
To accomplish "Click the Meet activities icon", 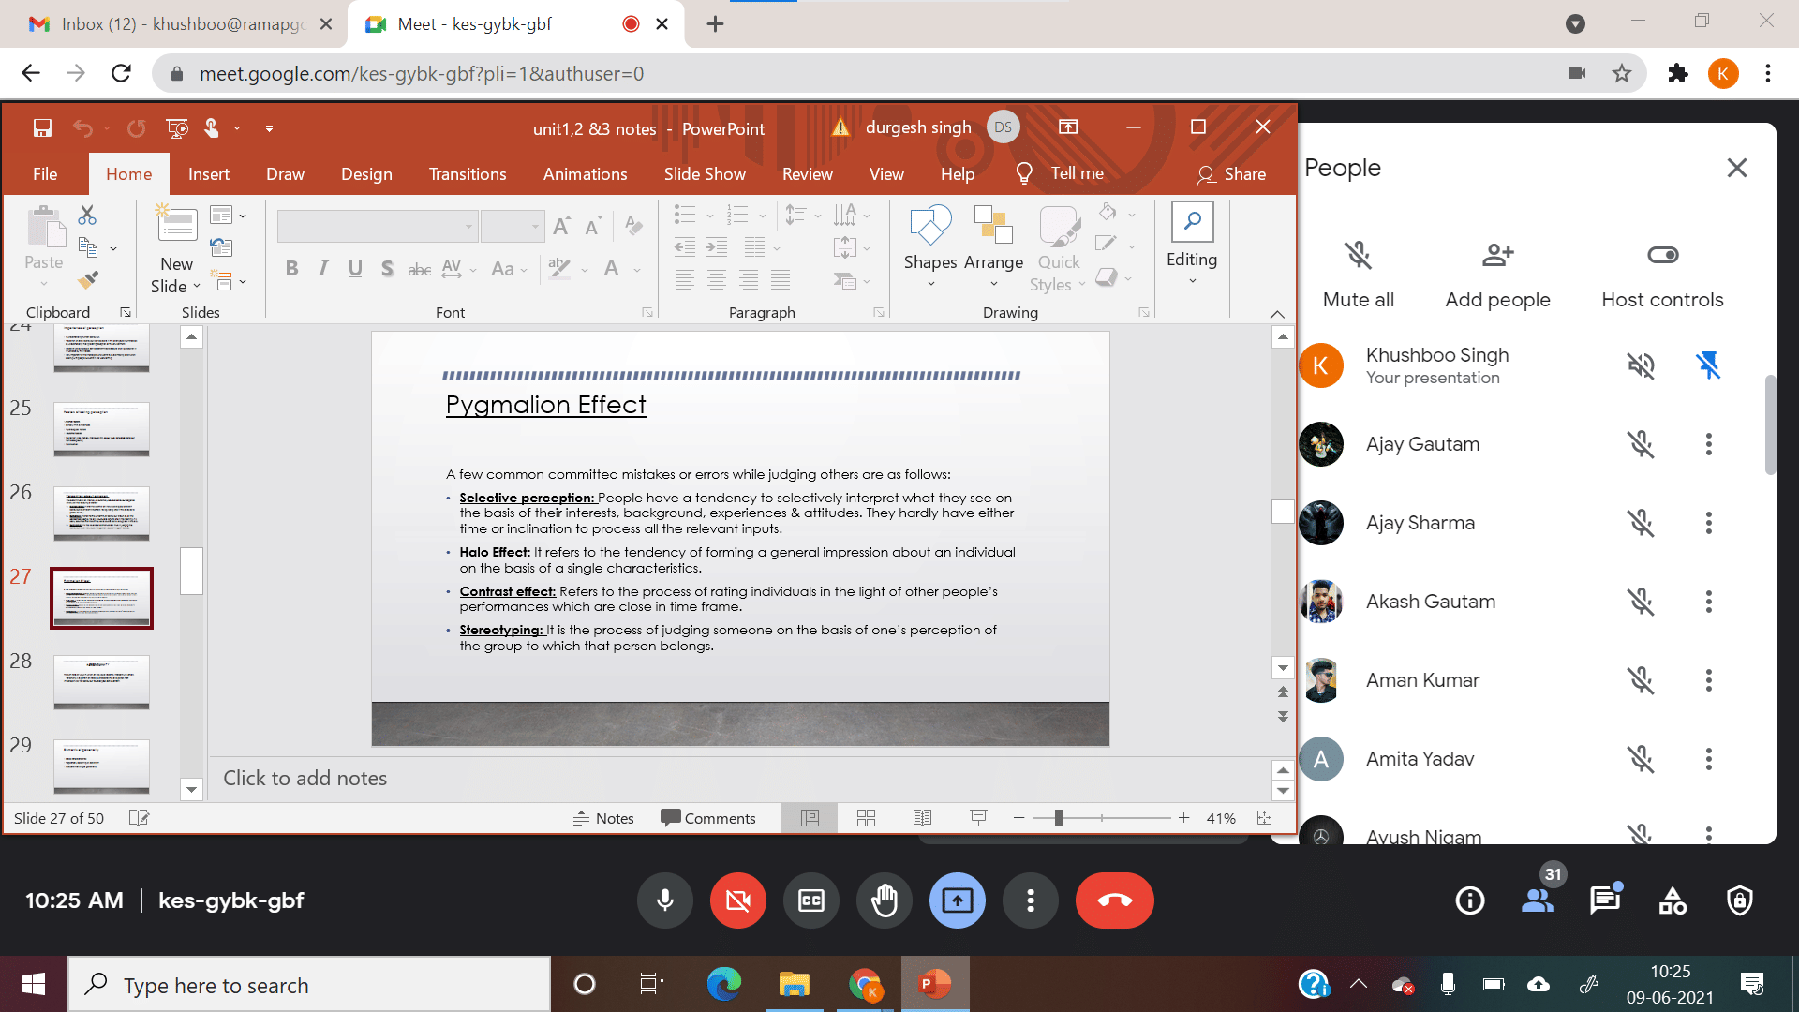I will coord(1673,900).
